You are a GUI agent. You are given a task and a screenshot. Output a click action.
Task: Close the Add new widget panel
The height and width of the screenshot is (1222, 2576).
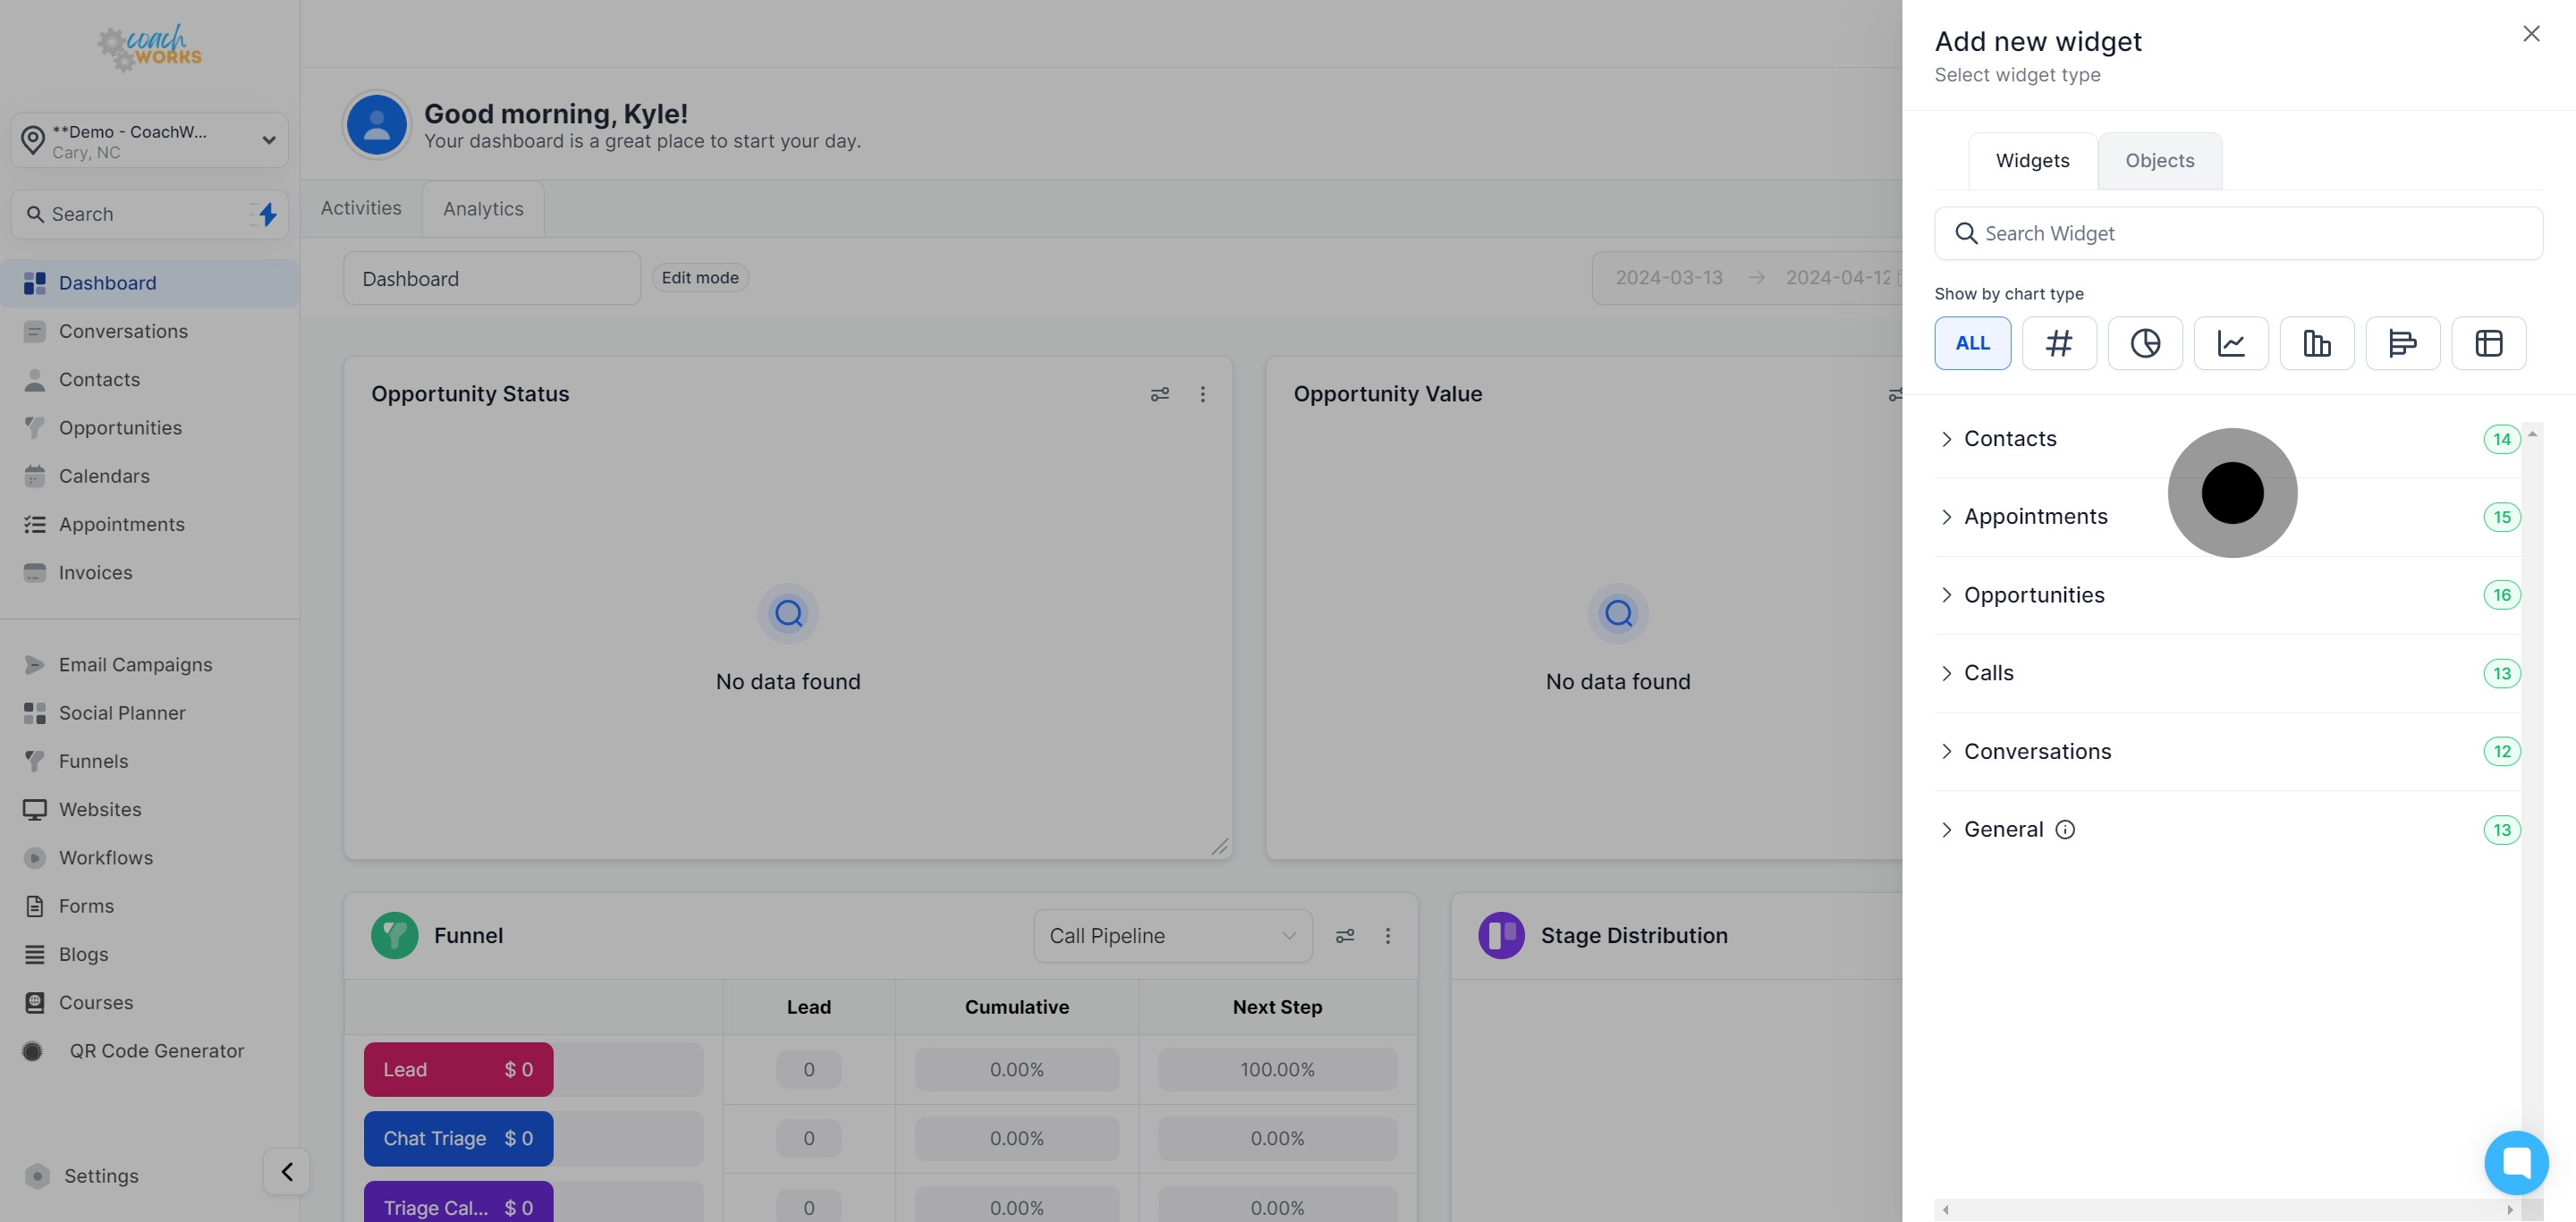[x=2530, y=34]
